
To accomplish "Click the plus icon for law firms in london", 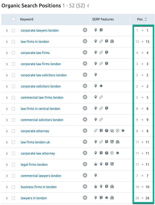I will pos(85,41).
